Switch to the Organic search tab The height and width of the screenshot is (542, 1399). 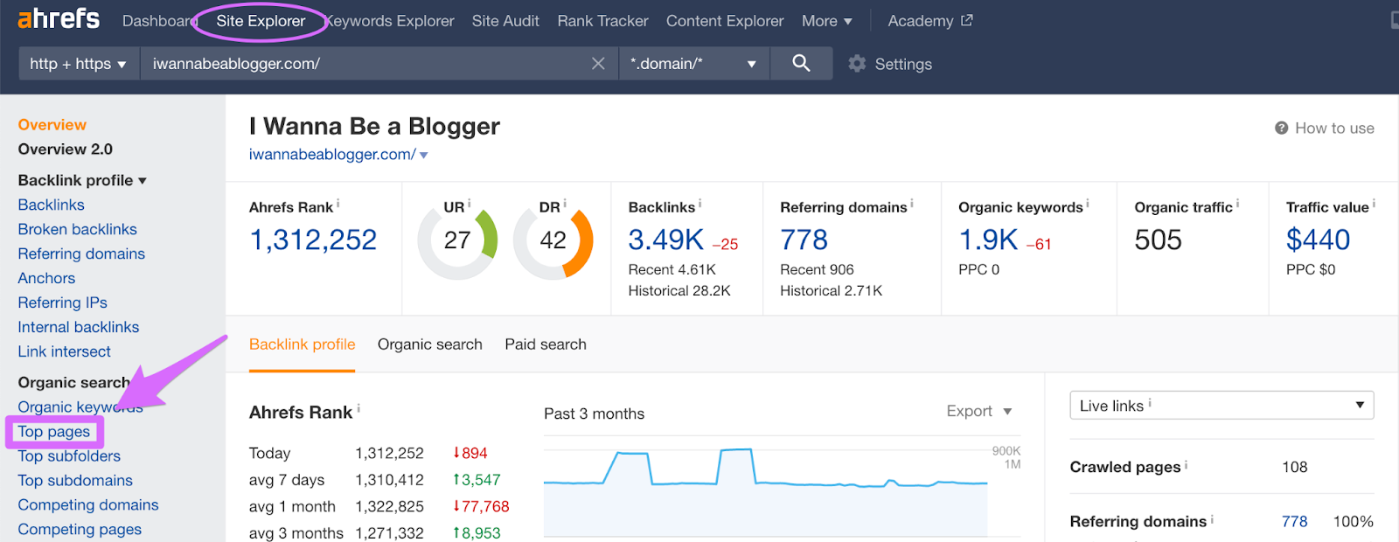[x=429, y=344]
